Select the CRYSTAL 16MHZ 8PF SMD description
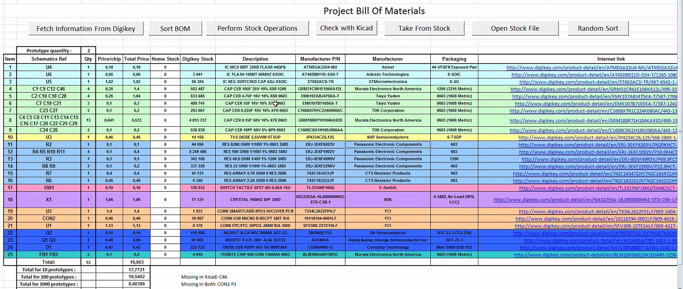The width and height of the screenshot is (683, 289). (x=255, y=200)
